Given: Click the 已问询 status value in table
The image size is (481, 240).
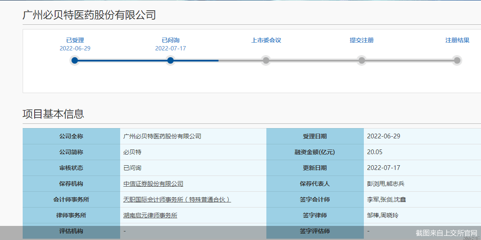Looking at the screenshot, I should (x=132, y=168).
